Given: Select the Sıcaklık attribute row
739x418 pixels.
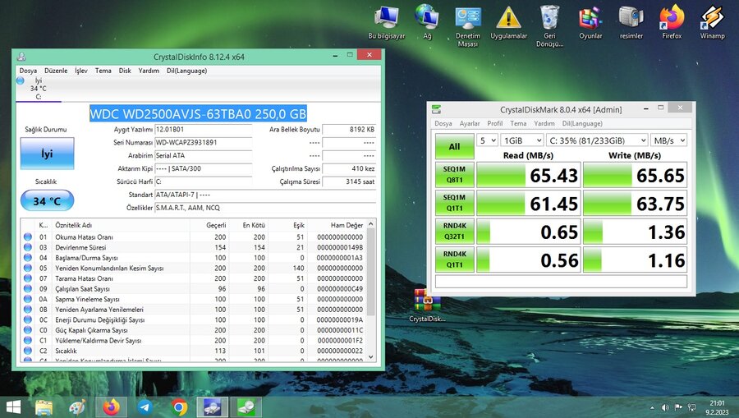Looking at the screenshot, I should (x=193, y=351).
